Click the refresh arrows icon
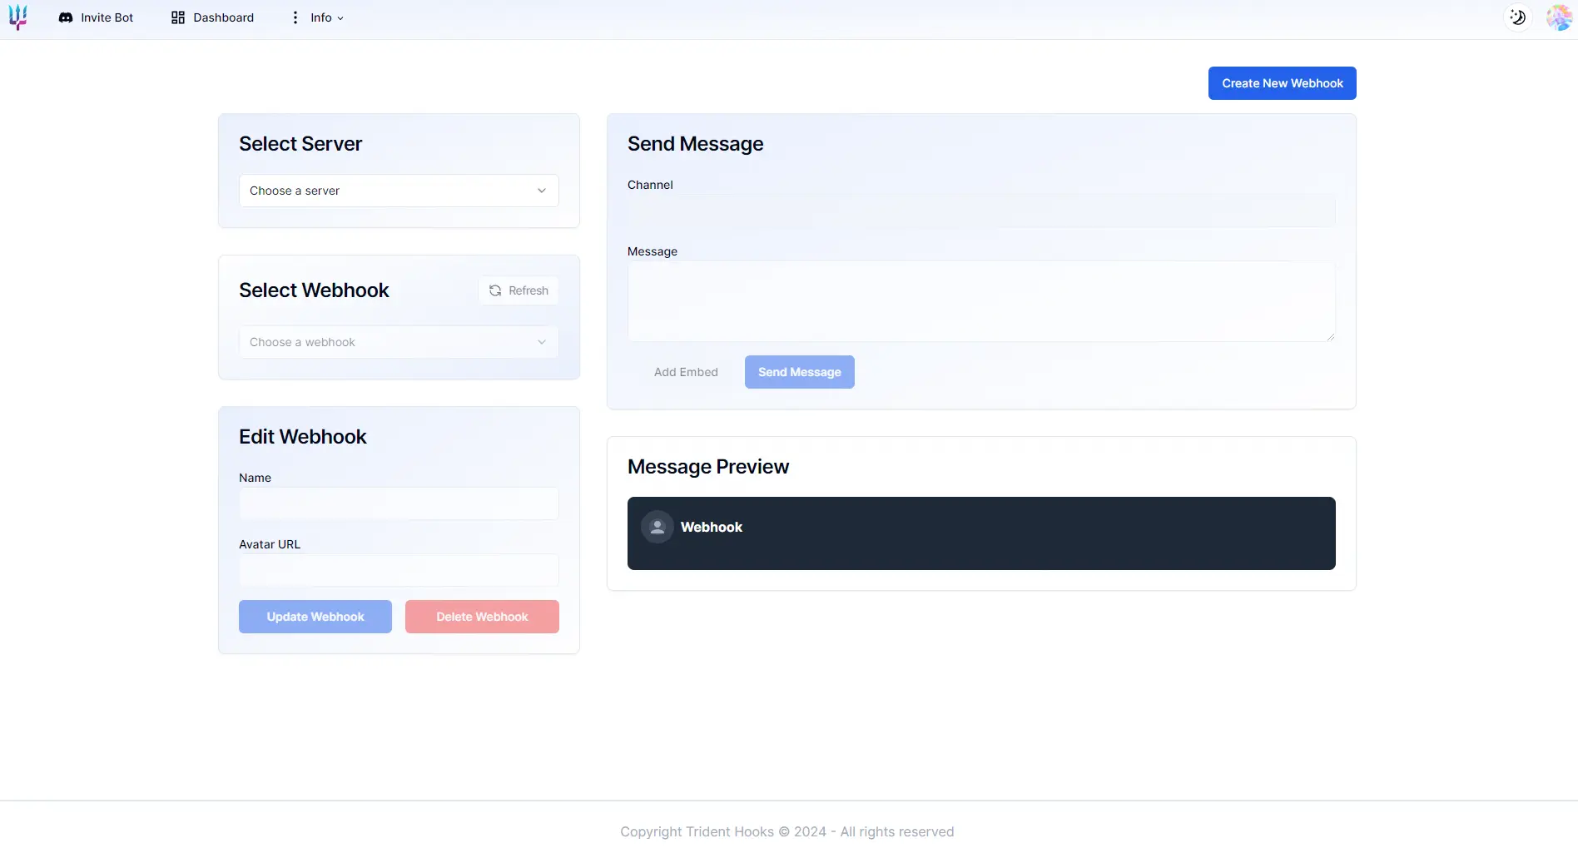Screen dimensions: 1578x858 tap(495, 290)
